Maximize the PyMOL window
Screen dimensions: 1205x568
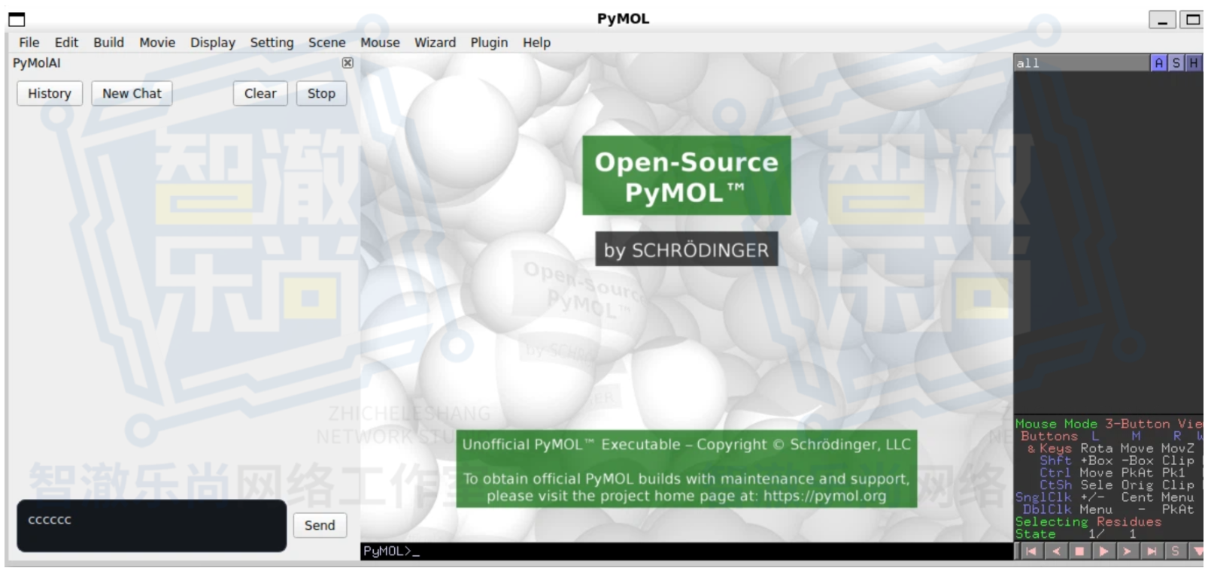coord(1192,20)
